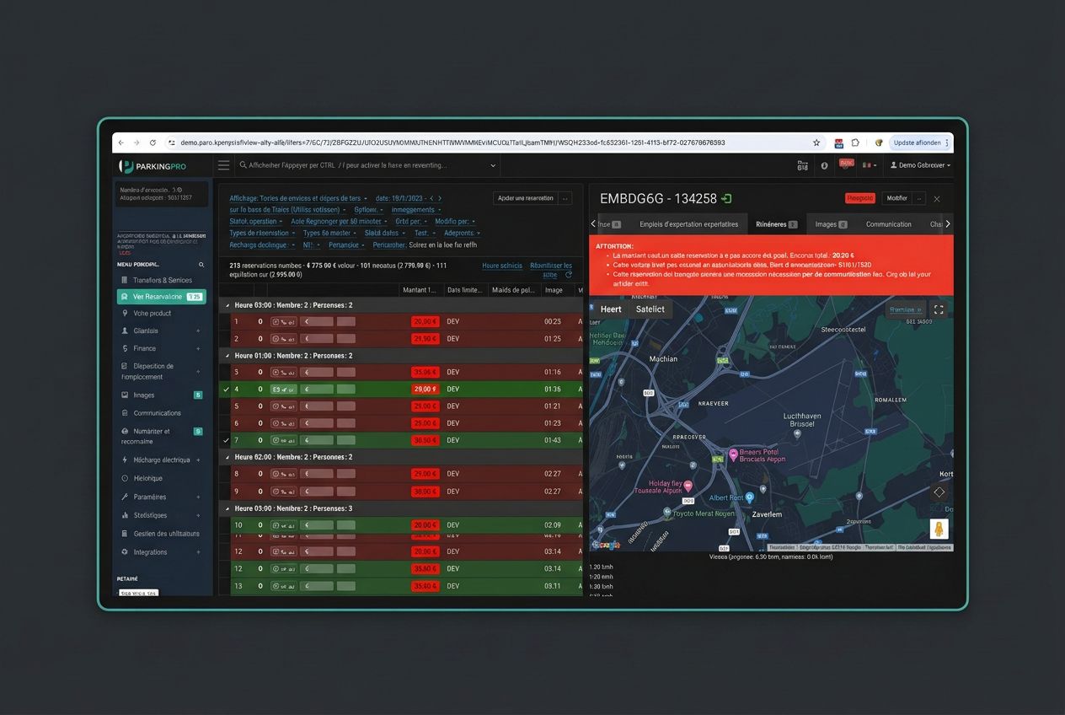The height and width of the screenshot is (715, 1065).
Task: Open the browser extensions puzzle icon
Action: pyautogui.click(x=855, y=142)
